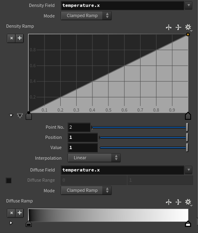This screenshot has width=198, height=233.
Task: Add point button in Diffuse Ramp
Action: pyautogui.click(x=20, y=213)
